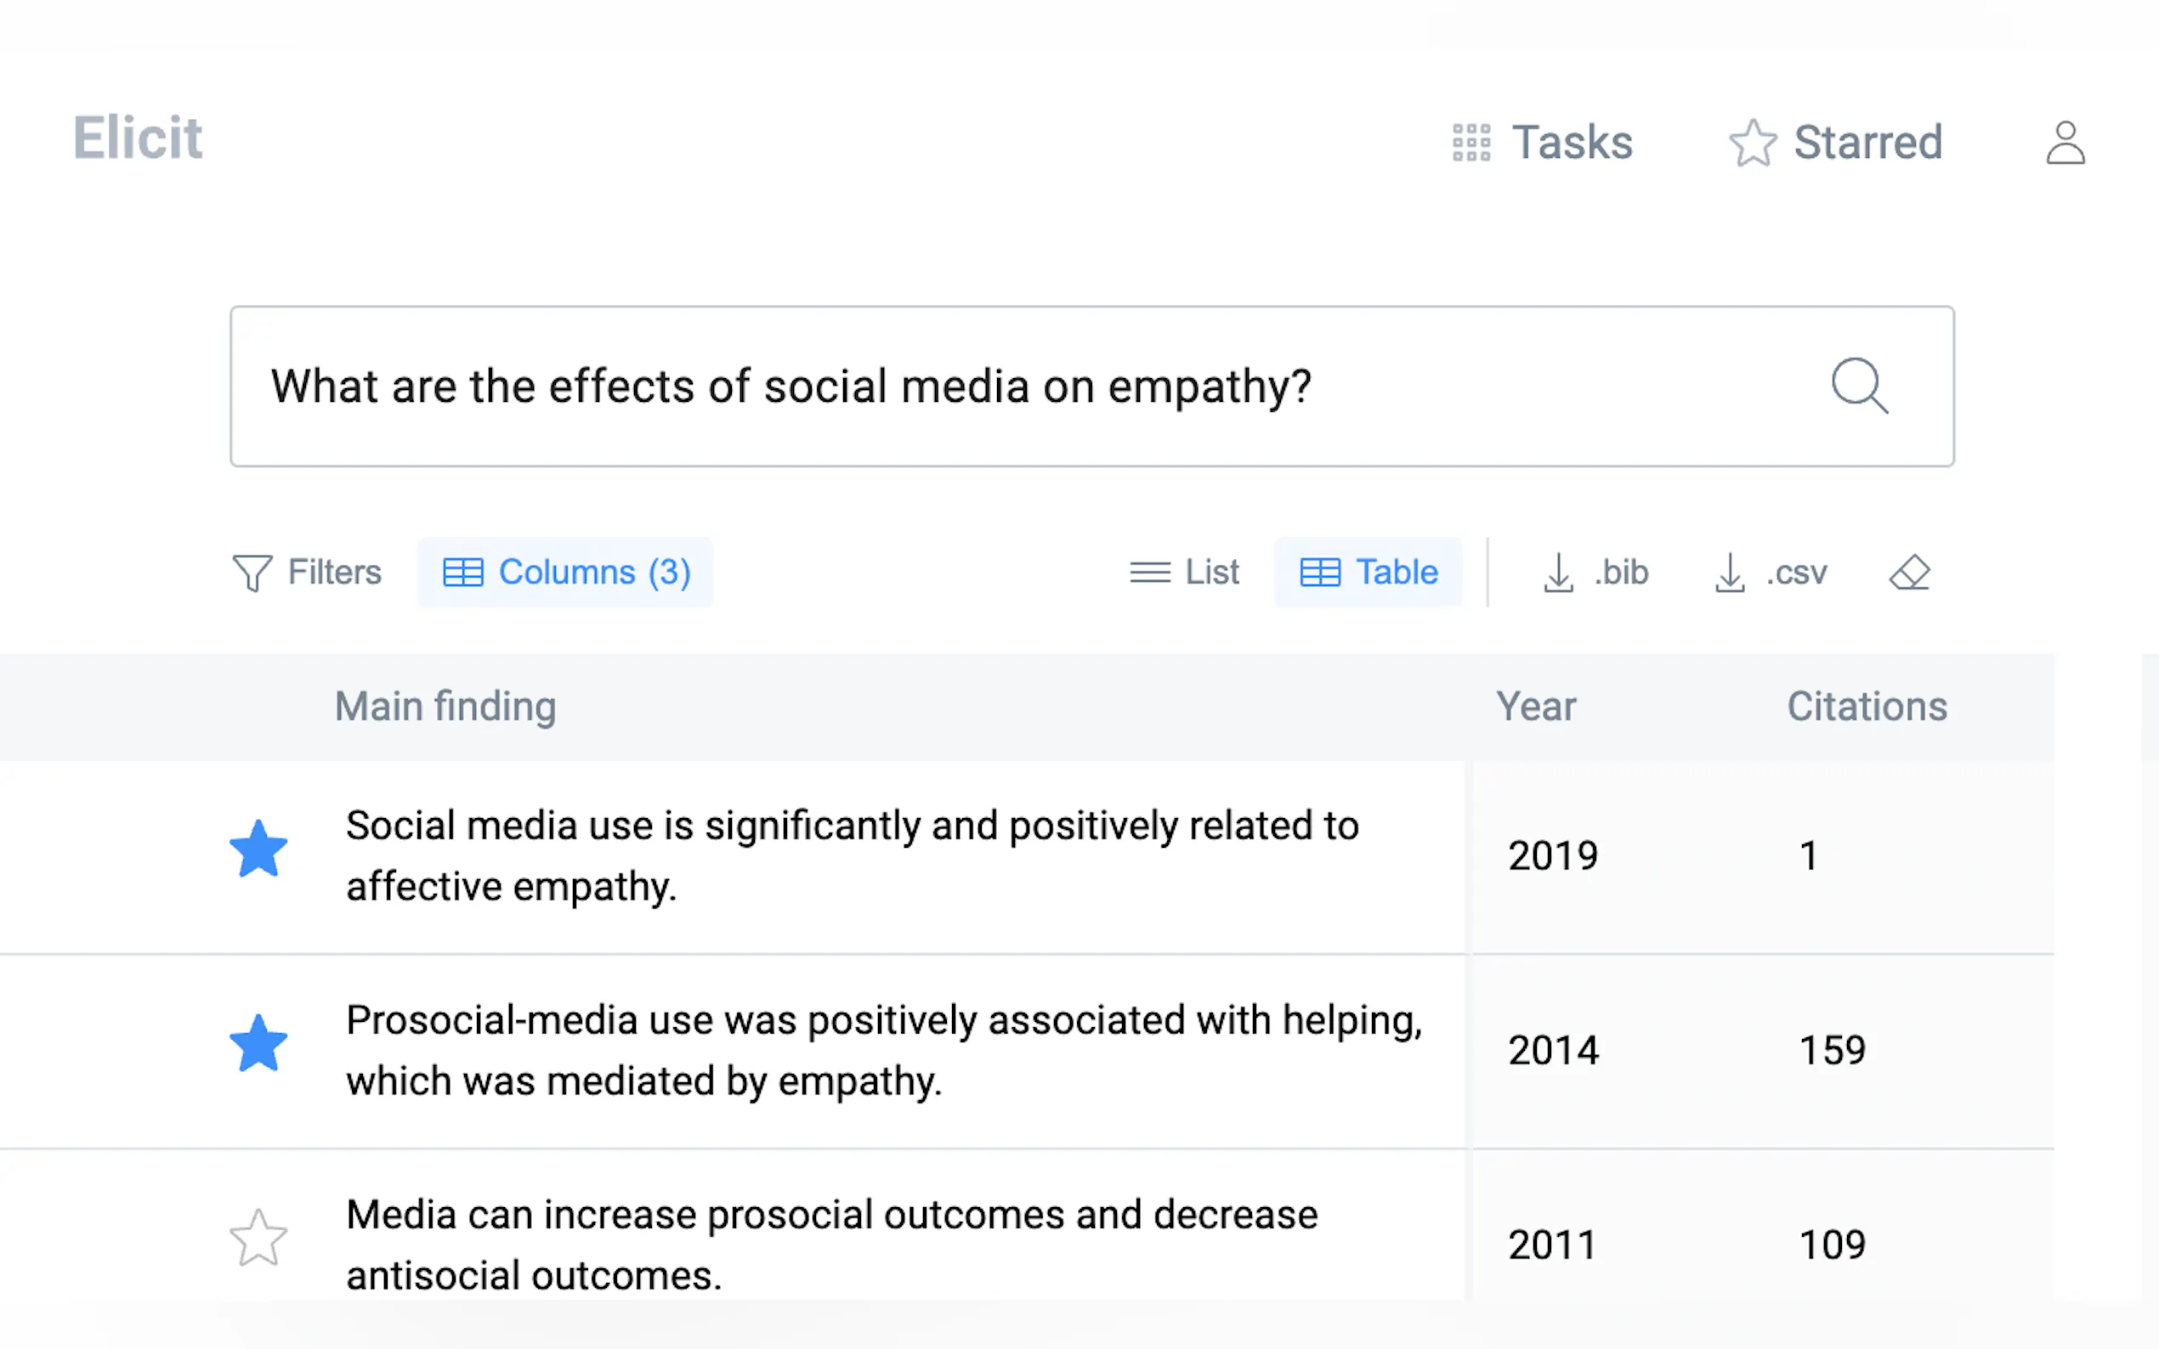The image size is (2159, 1349).
Task: Open the Filters options
Action: click(307, 572)
